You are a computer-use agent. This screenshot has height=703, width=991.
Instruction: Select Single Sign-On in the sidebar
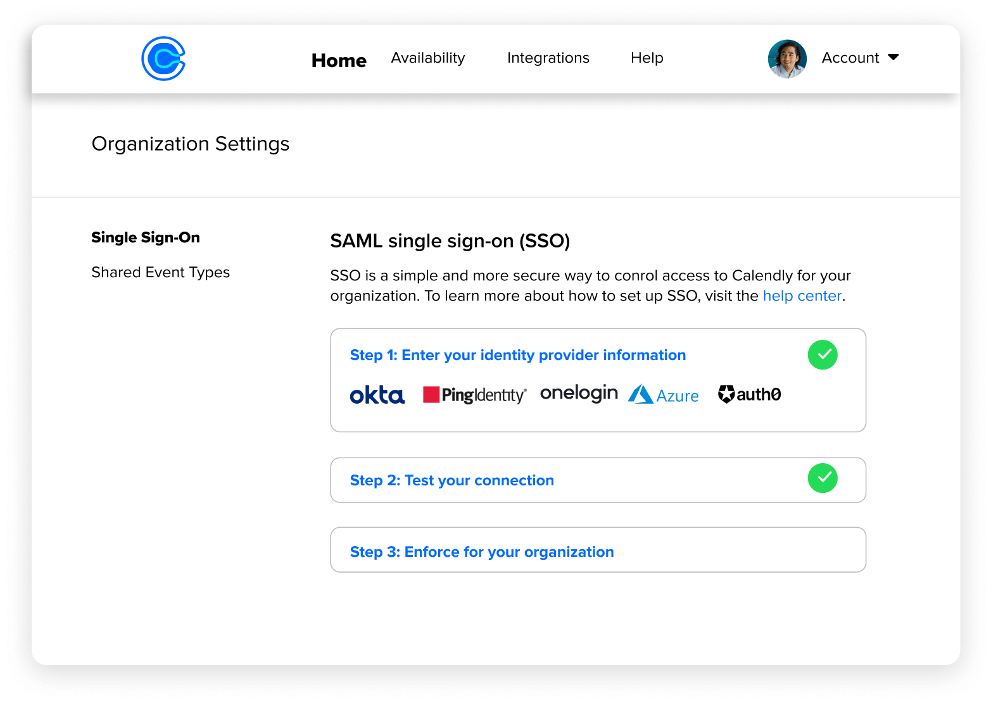pyautogui.click(x=146, y=237)
